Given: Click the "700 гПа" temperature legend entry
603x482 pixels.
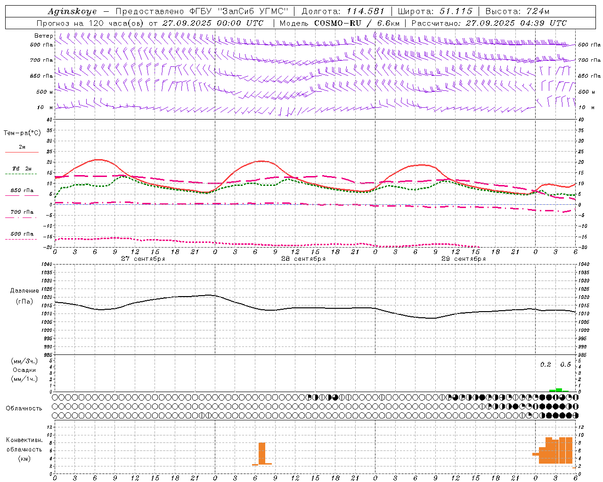Looking at the screenshot, I should (22, 213).
